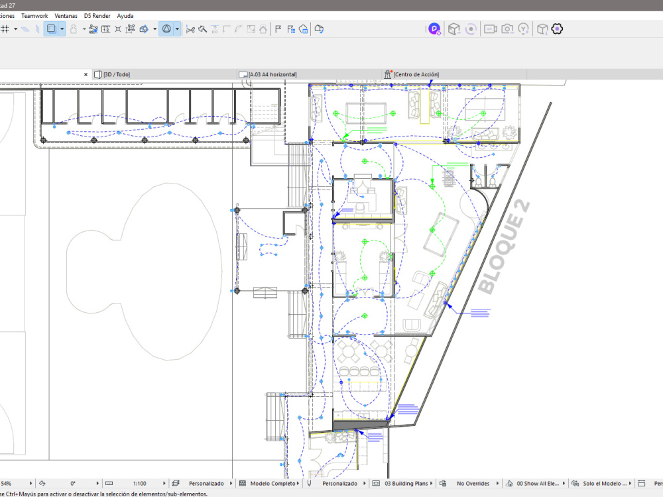This screenshot has width=663, height=497.
Task: Click the 1:100 scale value
Action: pos(139,484)
